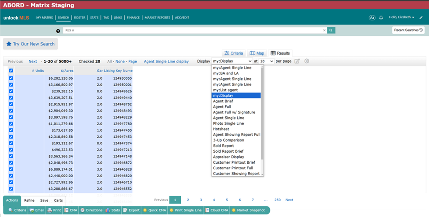Choose Agent Brief in display list
Viewport: 429px width, 217px height.
click(236, 101)
